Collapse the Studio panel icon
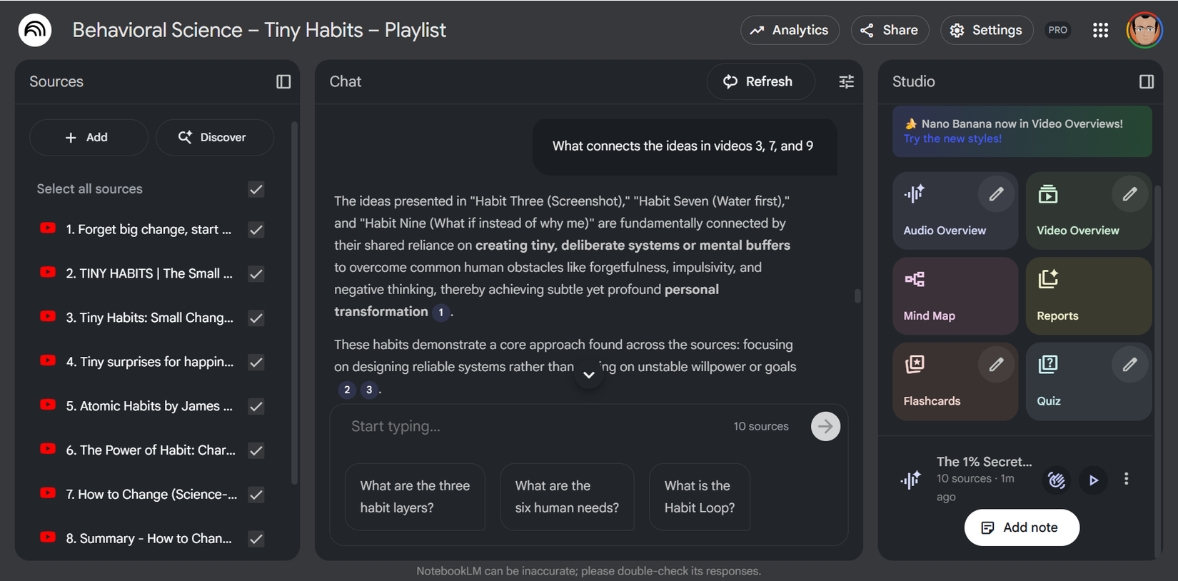 tap(1146, 81)
